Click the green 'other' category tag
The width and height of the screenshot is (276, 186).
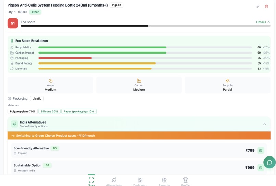(35, 12)
